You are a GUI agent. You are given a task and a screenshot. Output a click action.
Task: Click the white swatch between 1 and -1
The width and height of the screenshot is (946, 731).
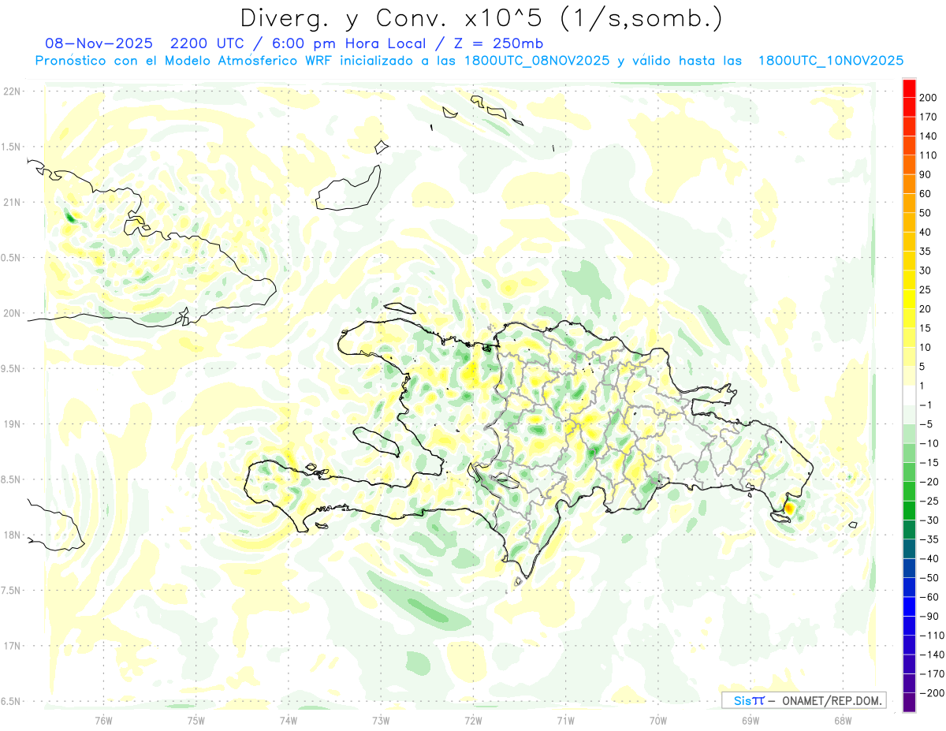point(909,395)
